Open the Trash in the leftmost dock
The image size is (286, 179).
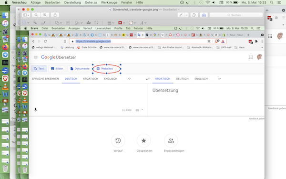click(5, 168)
